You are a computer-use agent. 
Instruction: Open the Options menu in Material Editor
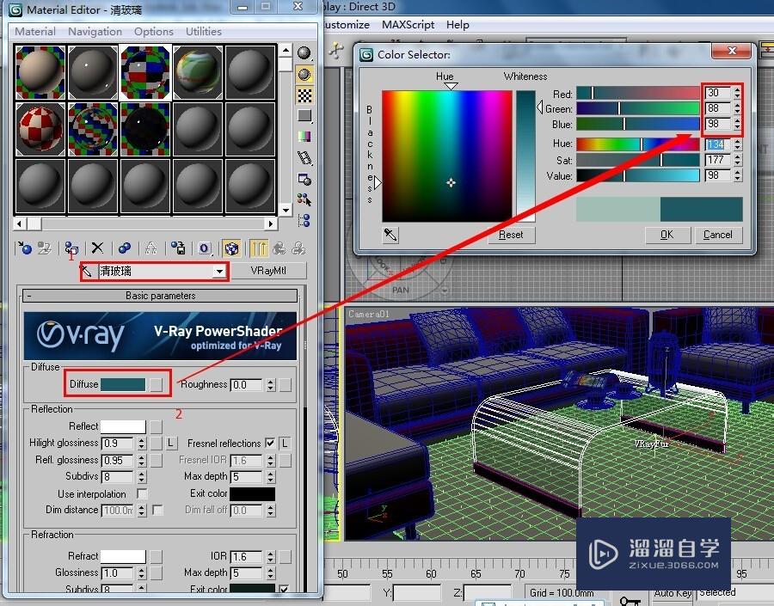click(154, 31)
